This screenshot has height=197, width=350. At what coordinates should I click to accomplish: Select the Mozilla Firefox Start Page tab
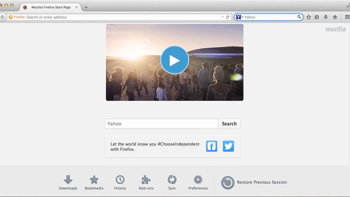[51, 7]
